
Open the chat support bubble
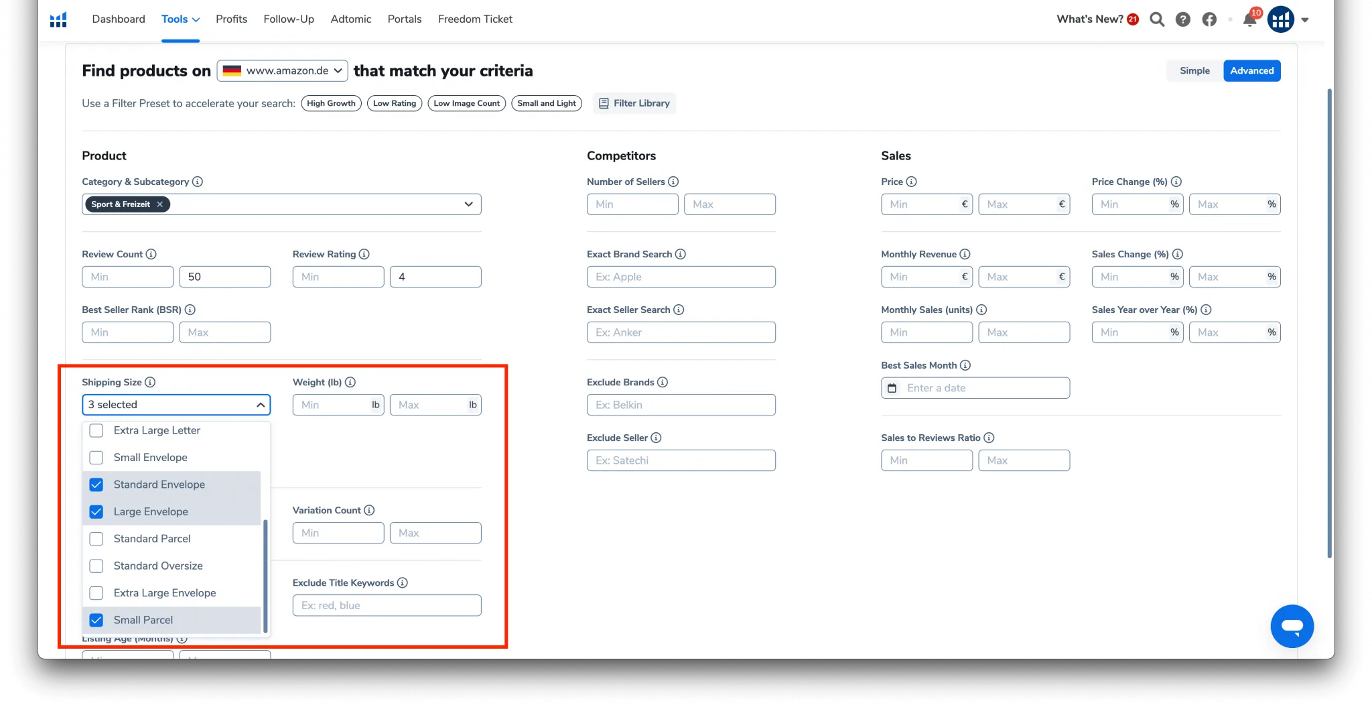tap(1292, 626)
